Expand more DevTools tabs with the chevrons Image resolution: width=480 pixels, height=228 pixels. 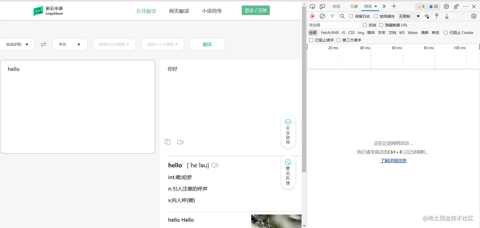pos(384,6)
